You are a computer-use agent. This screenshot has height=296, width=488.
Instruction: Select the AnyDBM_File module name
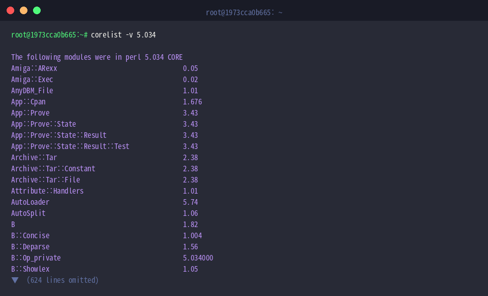pyautogui.click(x=32, y=91)
